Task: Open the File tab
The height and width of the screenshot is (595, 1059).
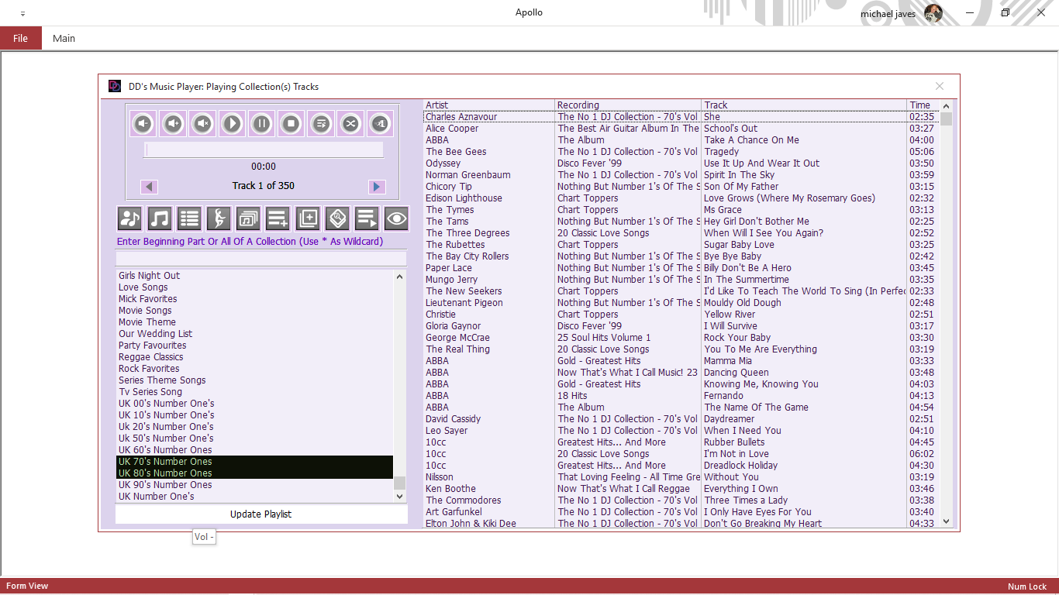Action: (x=20, y=38)
